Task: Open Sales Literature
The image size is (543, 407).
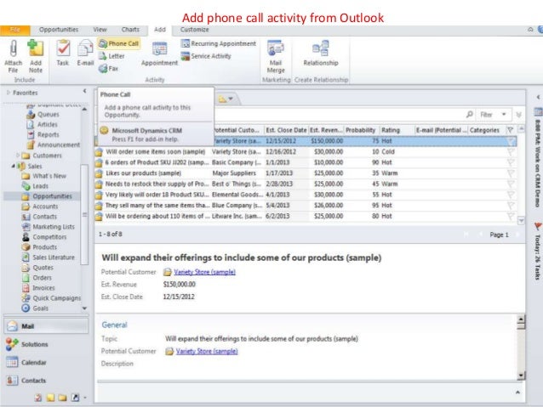Action: pyautogui.click(x=48, y=257)
